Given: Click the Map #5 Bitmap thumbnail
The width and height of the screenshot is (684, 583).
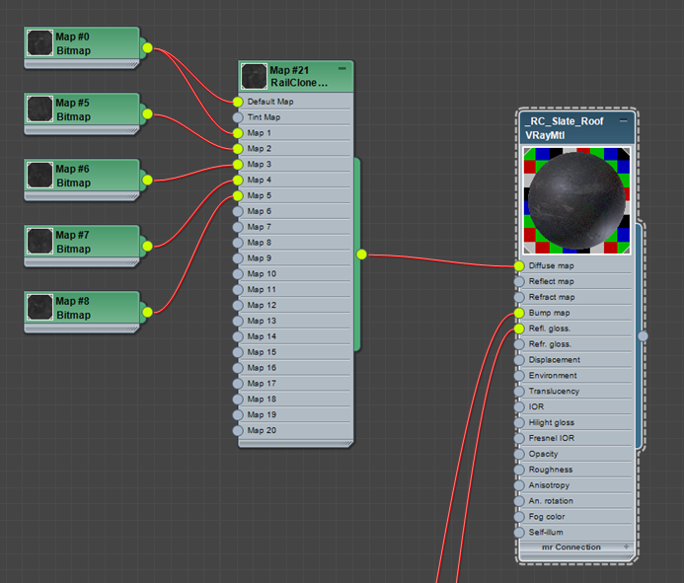Looking at the screenshot, I should [x=40, y=109].
